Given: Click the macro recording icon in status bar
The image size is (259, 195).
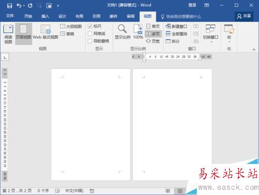Looking at the screenshot, I should tap(92, 191).
